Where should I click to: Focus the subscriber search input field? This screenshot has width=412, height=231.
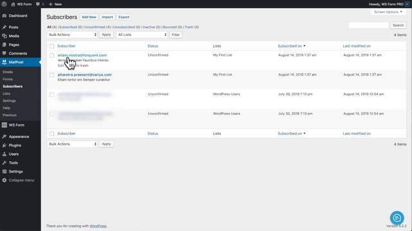tap(368, 25)
